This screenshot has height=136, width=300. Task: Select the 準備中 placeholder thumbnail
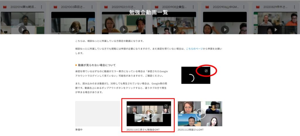click(x=97, y=114)
